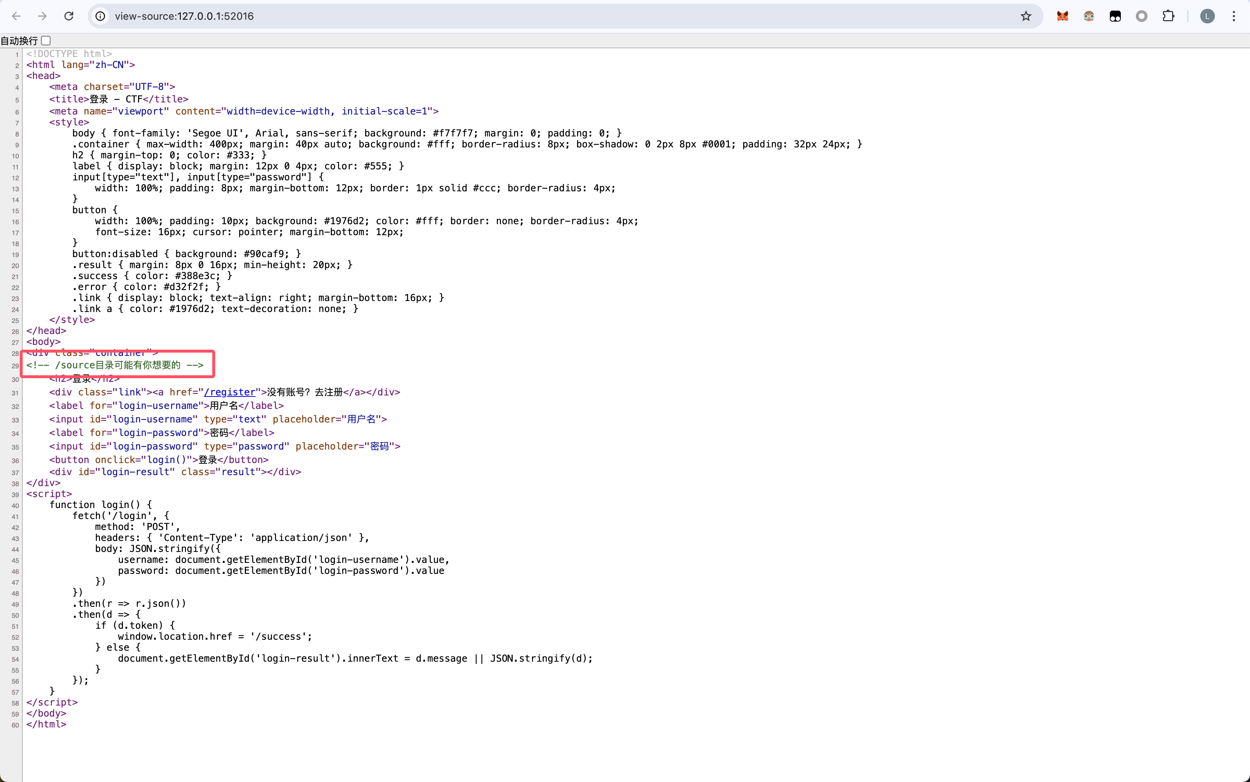
Task: Open the Extensions puzzle-piece menu
Action: 1168,16
